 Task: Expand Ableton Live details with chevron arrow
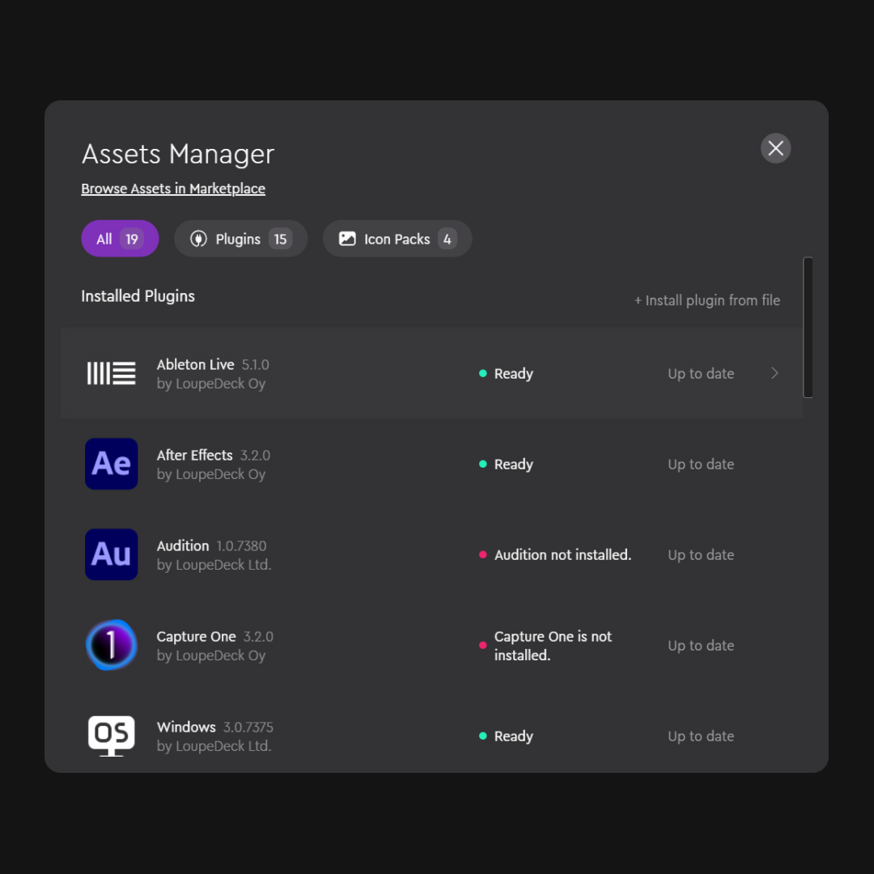coord(774,373)
